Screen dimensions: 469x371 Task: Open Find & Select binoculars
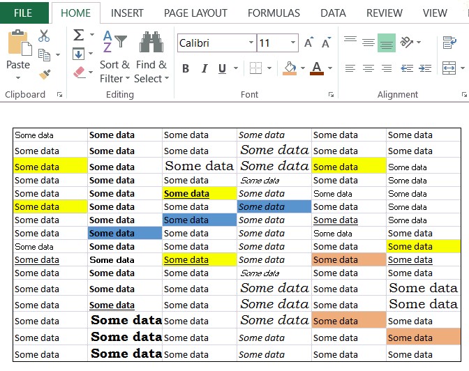151,42
